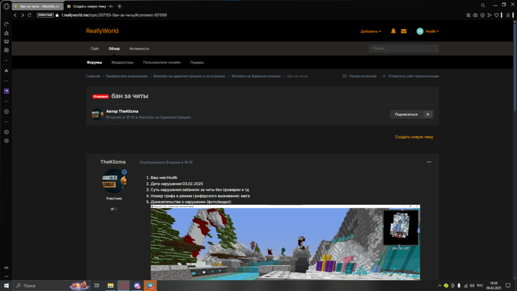
Task: Add page to bookmarks with heart icon
Action: 496,15
